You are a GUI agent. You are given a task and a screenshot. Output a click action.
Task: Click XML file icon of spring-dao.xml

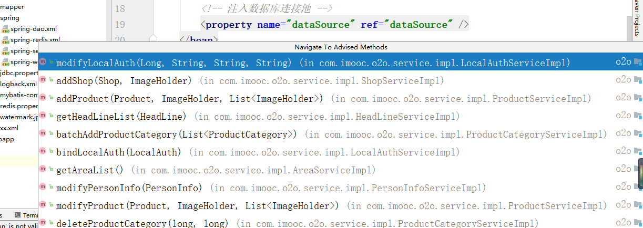pyautogui.click(x=5, y=29)
